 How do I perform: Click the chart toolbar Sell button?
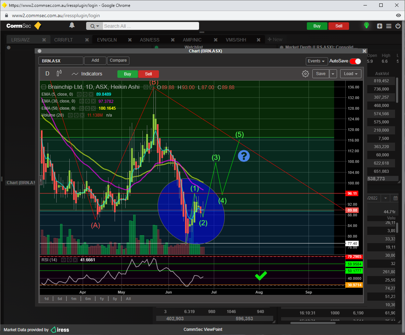point(149,74)
